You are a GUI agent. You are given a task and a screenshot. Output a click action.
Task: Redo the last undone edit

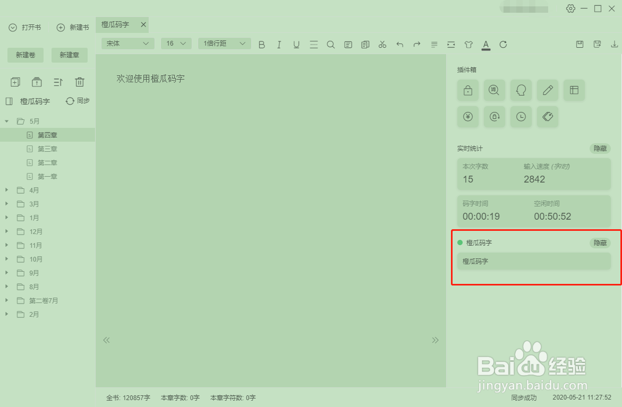click(417, 45)
